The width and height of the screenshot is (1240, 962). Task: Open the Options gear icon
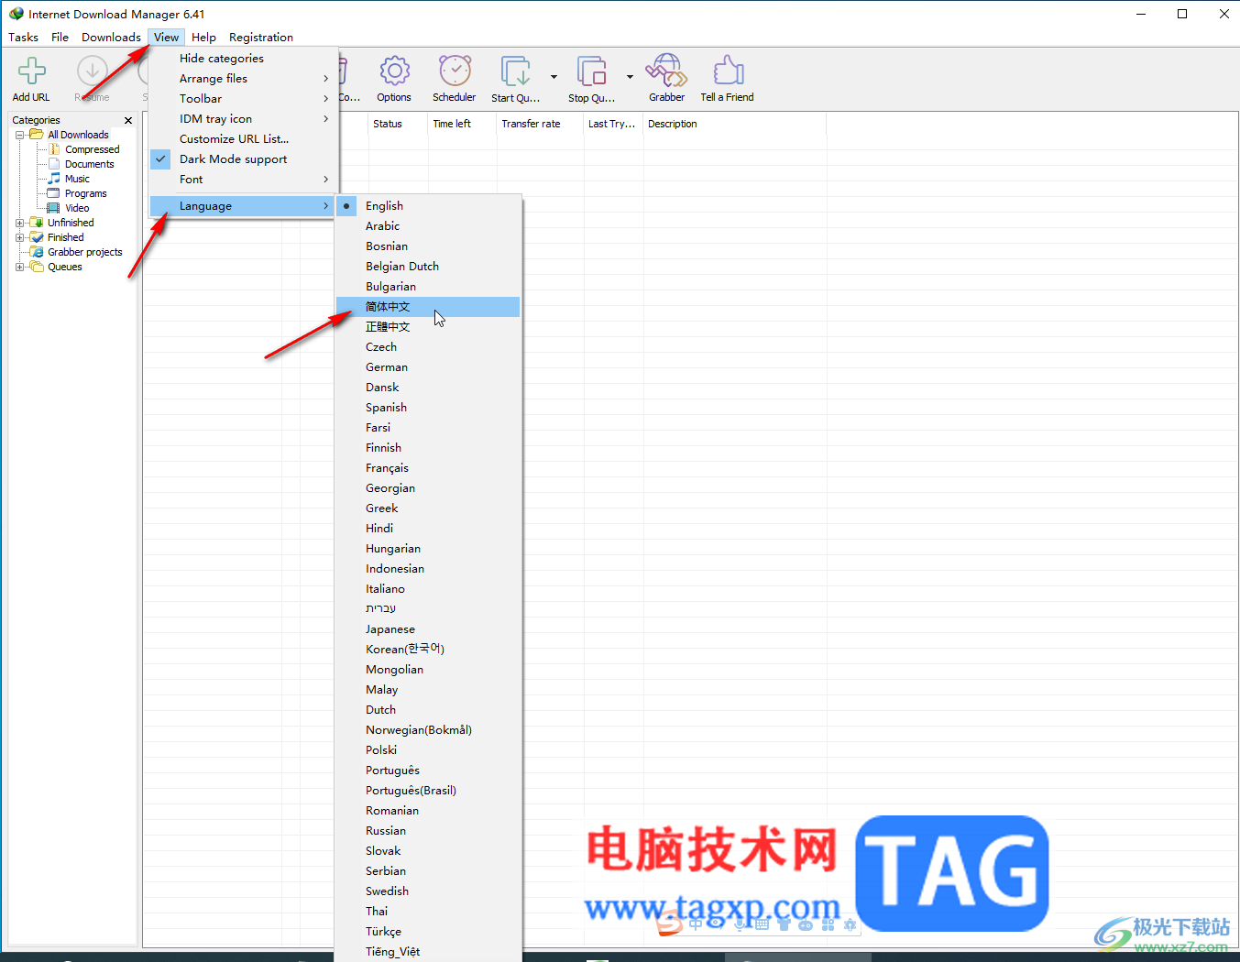tap(394, 71)
